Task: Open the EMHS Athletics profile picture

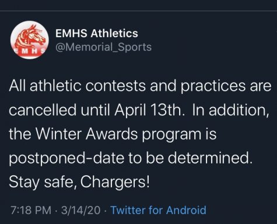Action: pos(30,40)
